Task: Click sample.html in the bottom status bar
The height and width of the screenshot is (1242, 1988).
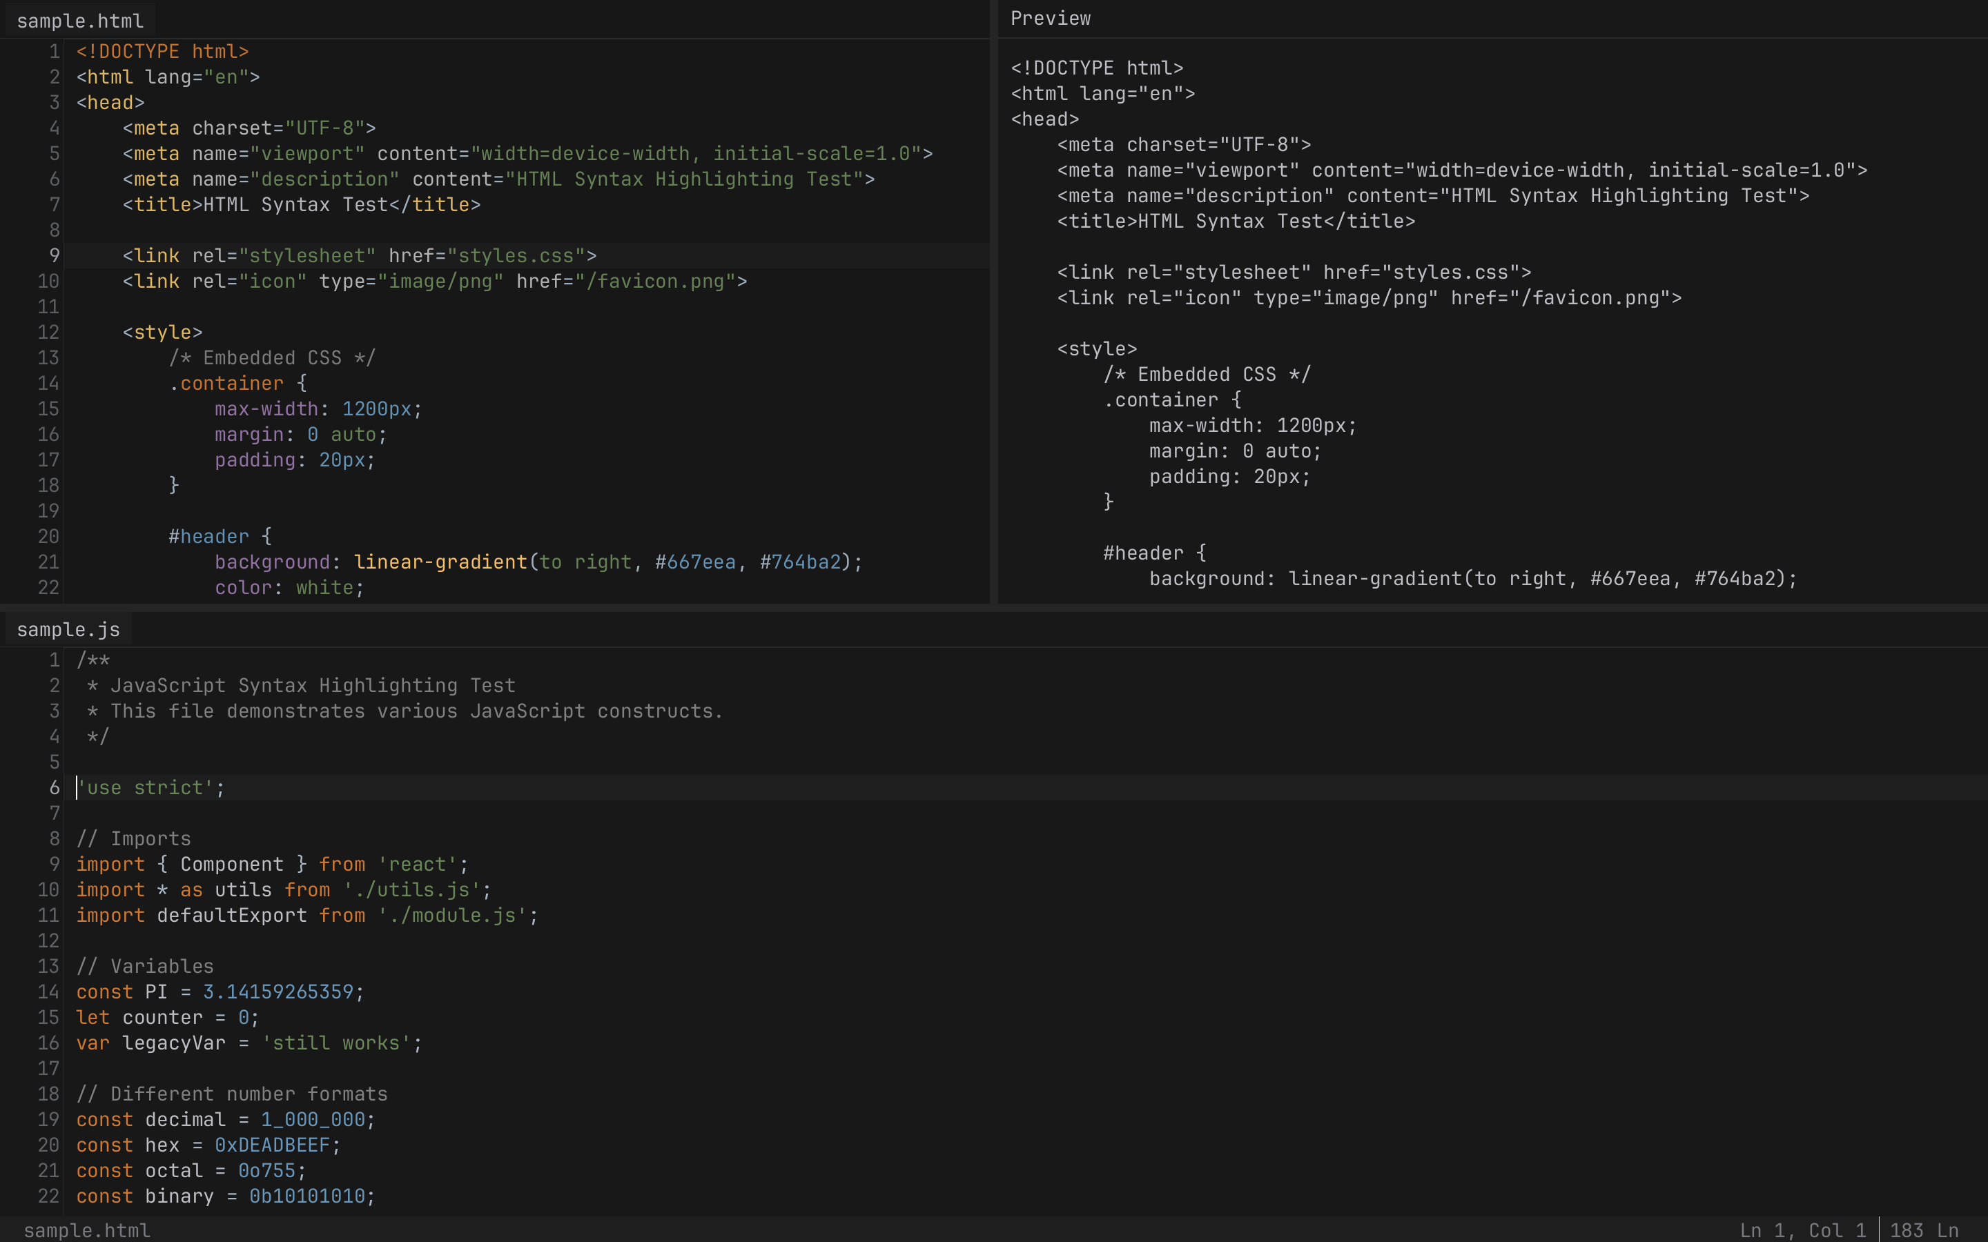Action: pyautogui.click(x=86, y=1230)
